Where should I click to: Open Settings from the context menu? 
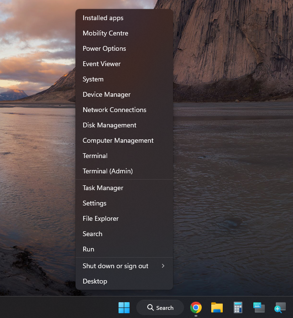(x=124, y=203)
